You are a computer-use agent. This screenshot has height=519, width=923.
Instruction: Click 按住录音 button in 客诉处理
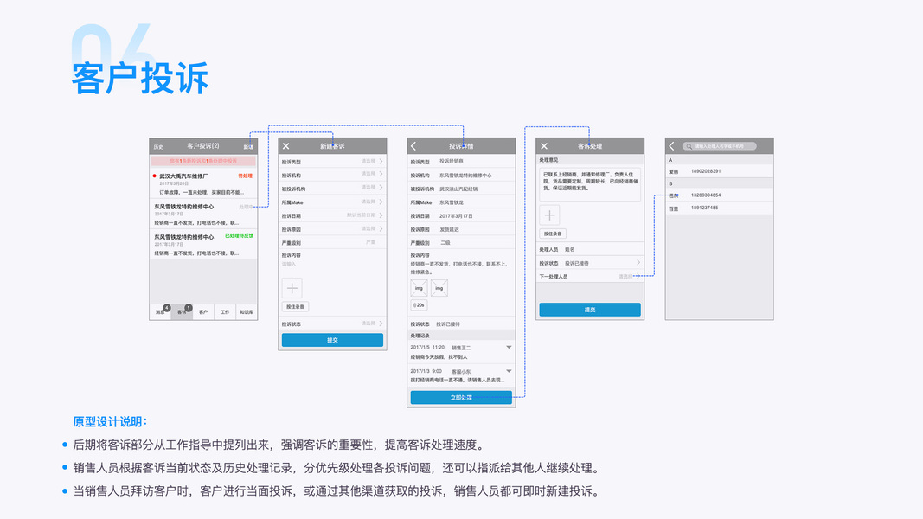pyautogui.click(x=553, y=234)
